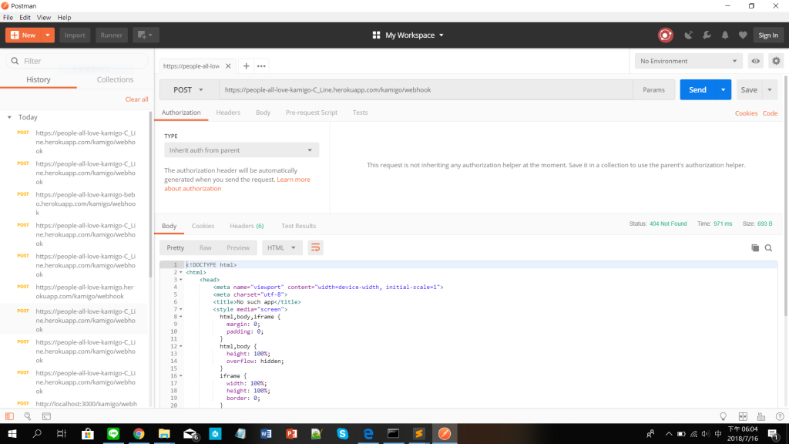Image resolution: width=789 pixels, height=444 pixels.
Task: Open the interceptor satellite icon
Action: click(x=688, y=35)
